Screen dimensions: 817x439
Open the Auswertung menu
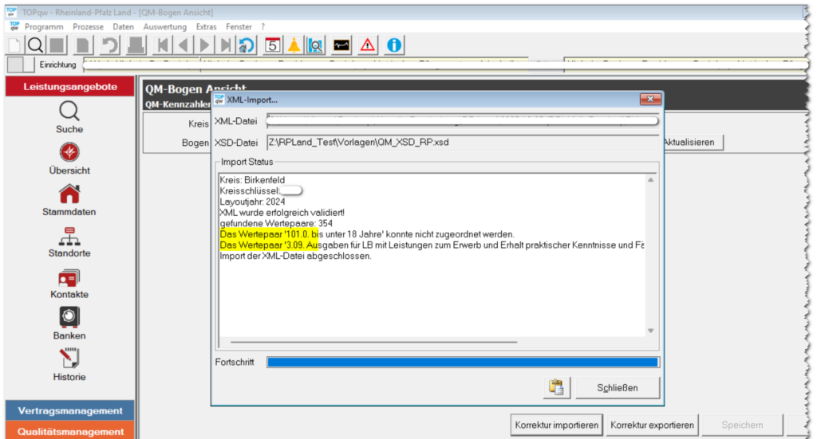tap(165, 26)
